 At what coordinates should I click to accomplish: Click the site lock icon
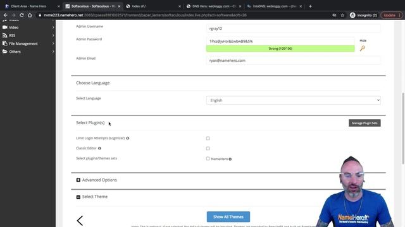[x=40, y=15]
